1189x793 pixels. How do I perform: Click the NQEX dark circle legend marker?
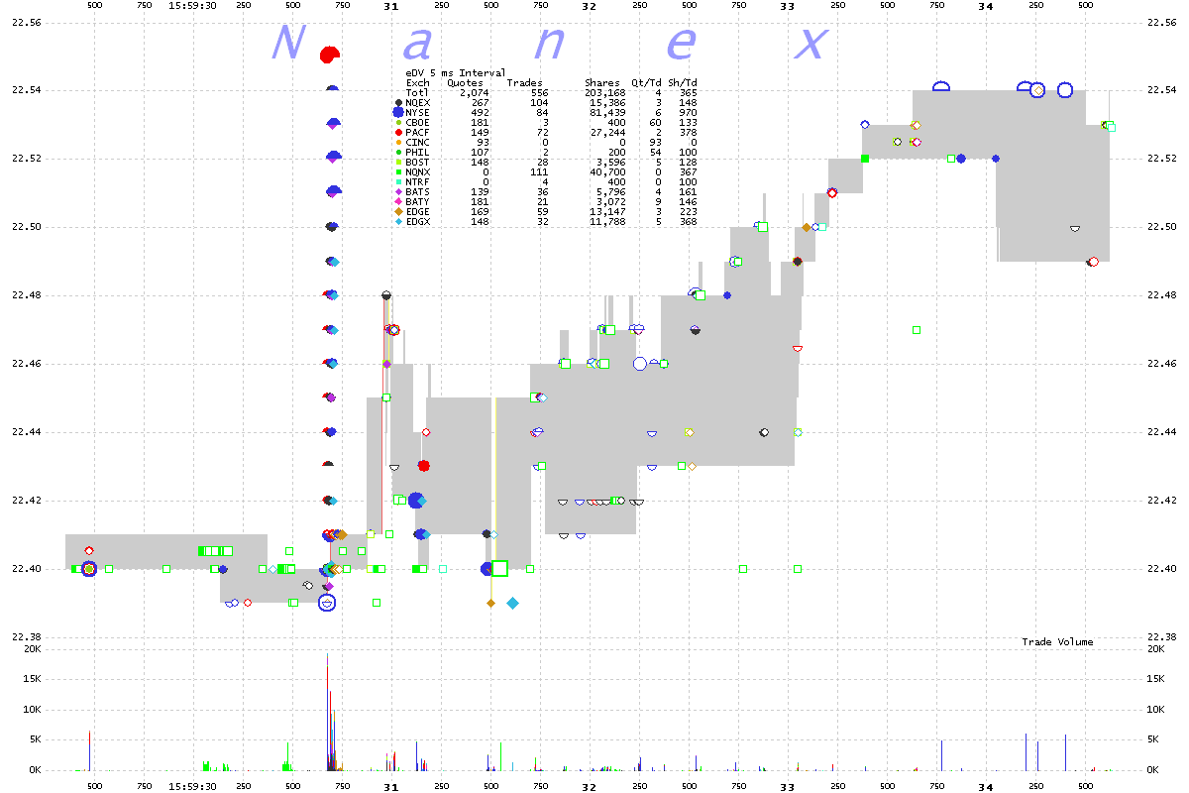coord(398,103)
